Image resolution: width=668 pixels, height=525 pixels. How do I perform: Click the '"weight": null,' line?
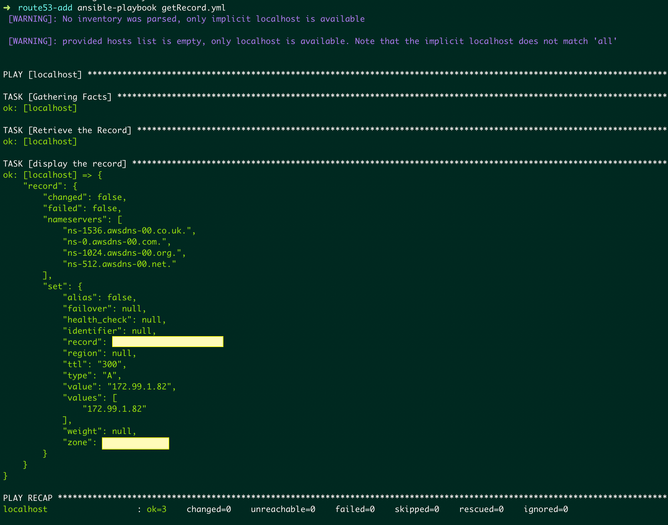point(99,431)
